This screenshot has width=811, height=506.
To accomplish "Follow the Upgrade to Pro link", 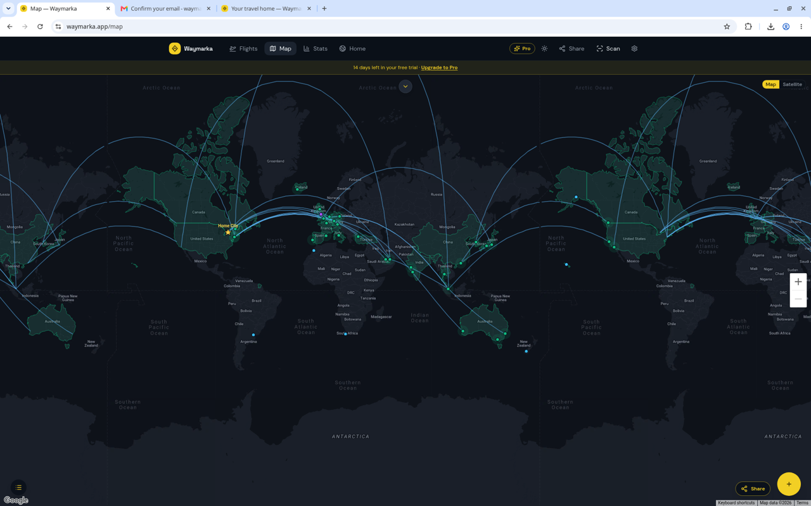I will point(439,68).
